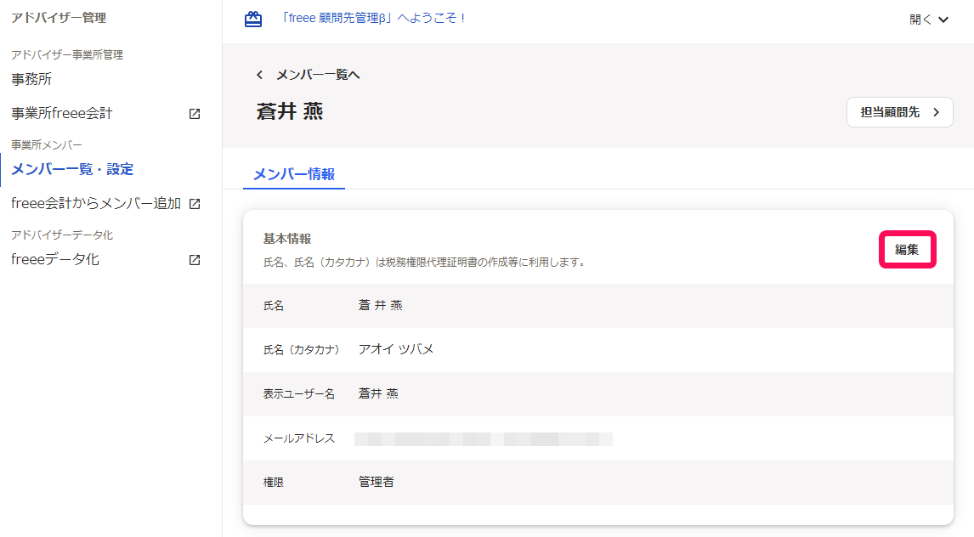This screenshot has width=974, height=537.
Task: Open external link icon beside freeeデータ化
Action: [195, 260]
